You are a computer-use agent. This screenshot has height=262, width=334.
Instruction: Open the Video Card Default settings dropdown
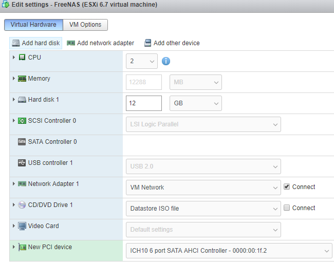click(203, 230)
